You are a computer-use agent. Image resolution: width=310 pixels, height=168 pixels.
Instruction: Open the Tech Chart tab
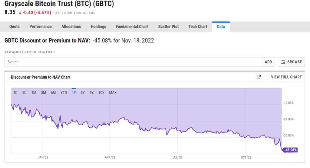(198, 26)
